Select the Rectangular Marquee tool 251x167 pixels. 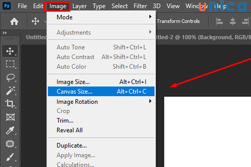[x=10, y=64]
